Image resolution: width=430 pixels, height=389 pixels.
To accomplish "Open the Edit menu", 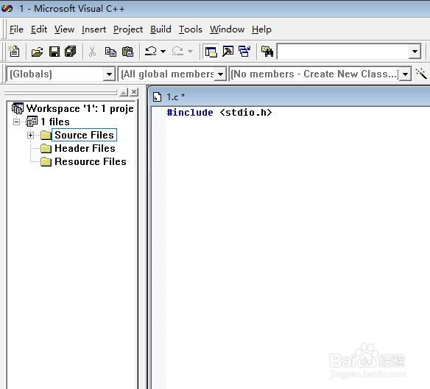I will (x=39, y=29).
